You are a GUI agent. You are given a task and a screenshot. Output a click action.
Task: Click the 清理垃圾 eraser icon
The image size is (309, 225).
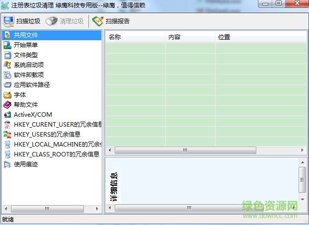pyautogui.click(x=52, y=21)
